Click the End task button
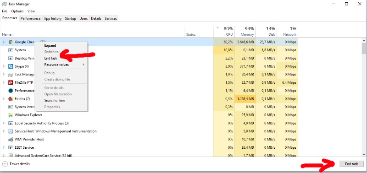This screenshot has height=173, width=367. (351, 164)
